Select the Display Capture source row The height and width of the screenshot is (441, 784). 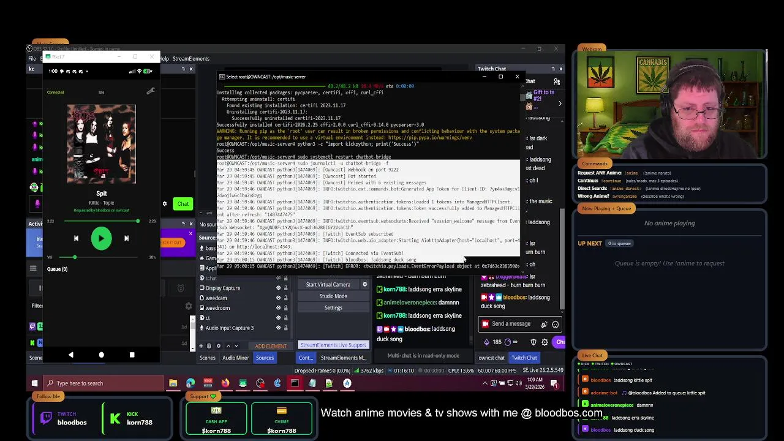pyautogui.click(x=243, y=288)
